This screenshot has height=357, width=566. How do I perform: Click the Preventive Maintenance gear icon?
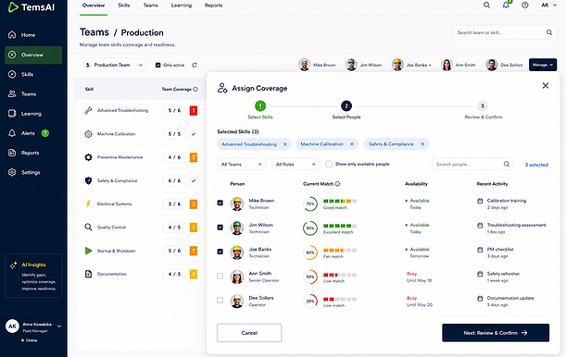88,157
